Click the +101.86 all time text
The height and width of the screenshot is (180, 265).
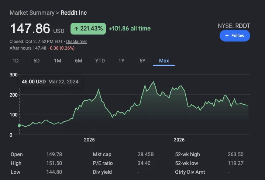[130, 28]
